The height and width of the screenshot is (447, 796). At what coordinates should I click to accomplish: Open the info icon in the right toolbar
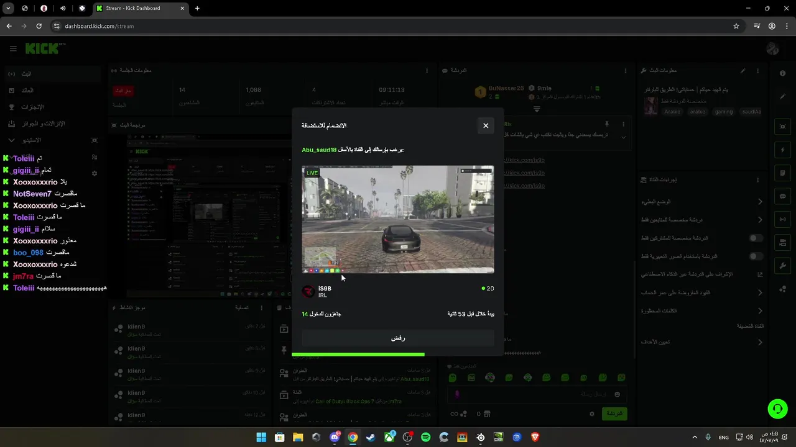pos(783,73)
